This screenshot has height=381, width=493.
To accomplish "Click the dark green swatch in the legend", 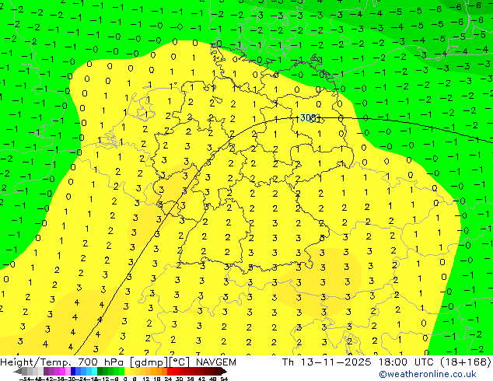I will click(100, 372).
